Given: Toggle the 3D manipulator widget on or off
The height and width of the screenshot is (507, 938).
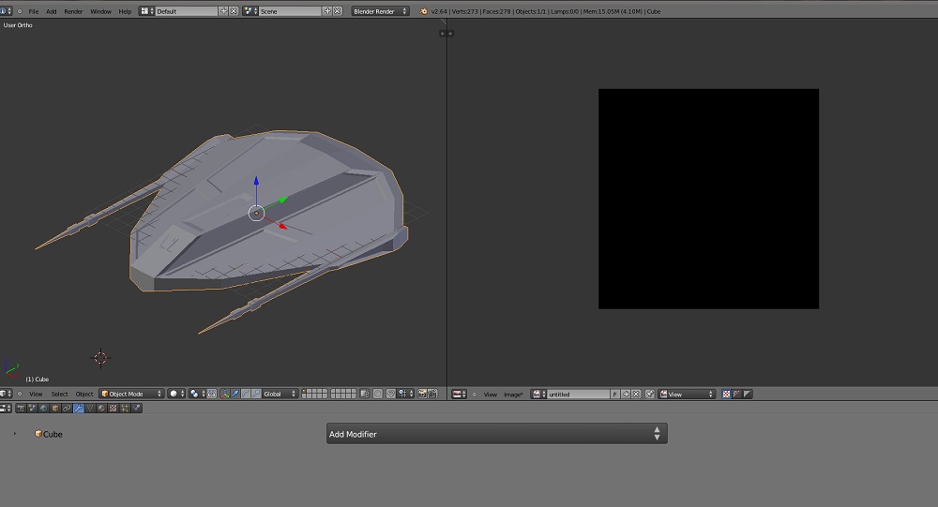Looking at the screenshot, I should [224, 394].
